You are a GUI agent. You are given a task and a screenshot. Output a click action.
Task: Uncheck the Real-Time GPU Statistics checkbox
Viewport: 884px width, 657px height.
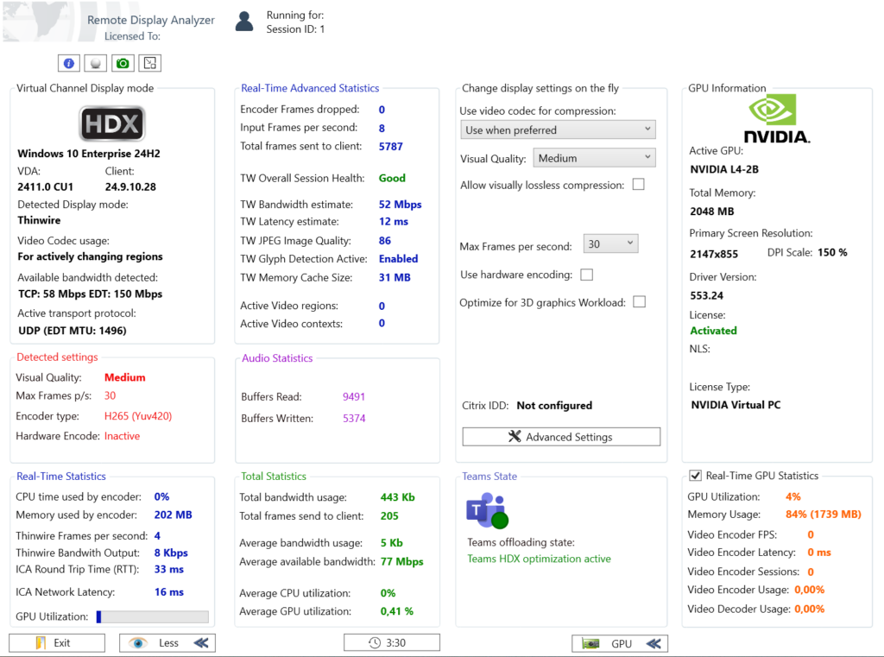point(695,476)
